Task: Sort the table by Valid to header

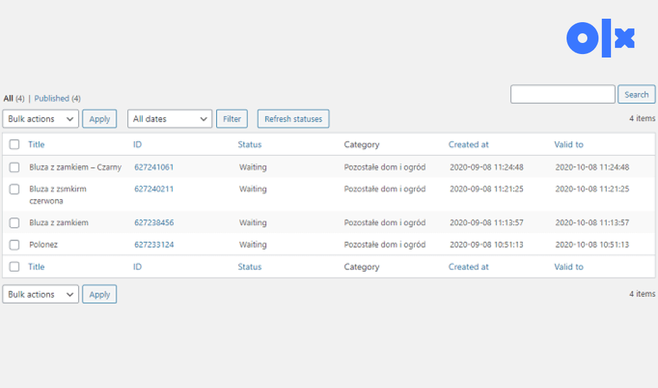Action: click(569, 145)
